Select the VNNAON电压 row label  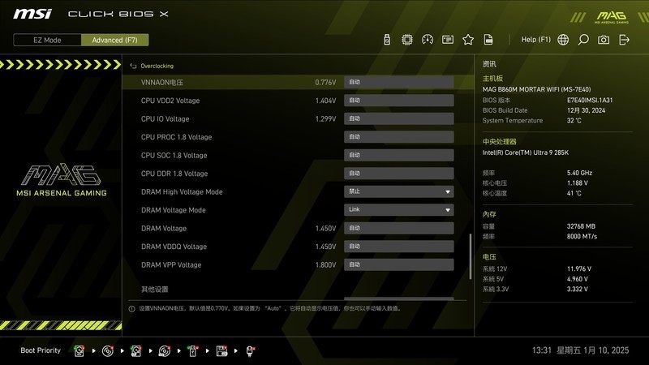[161, 83]
